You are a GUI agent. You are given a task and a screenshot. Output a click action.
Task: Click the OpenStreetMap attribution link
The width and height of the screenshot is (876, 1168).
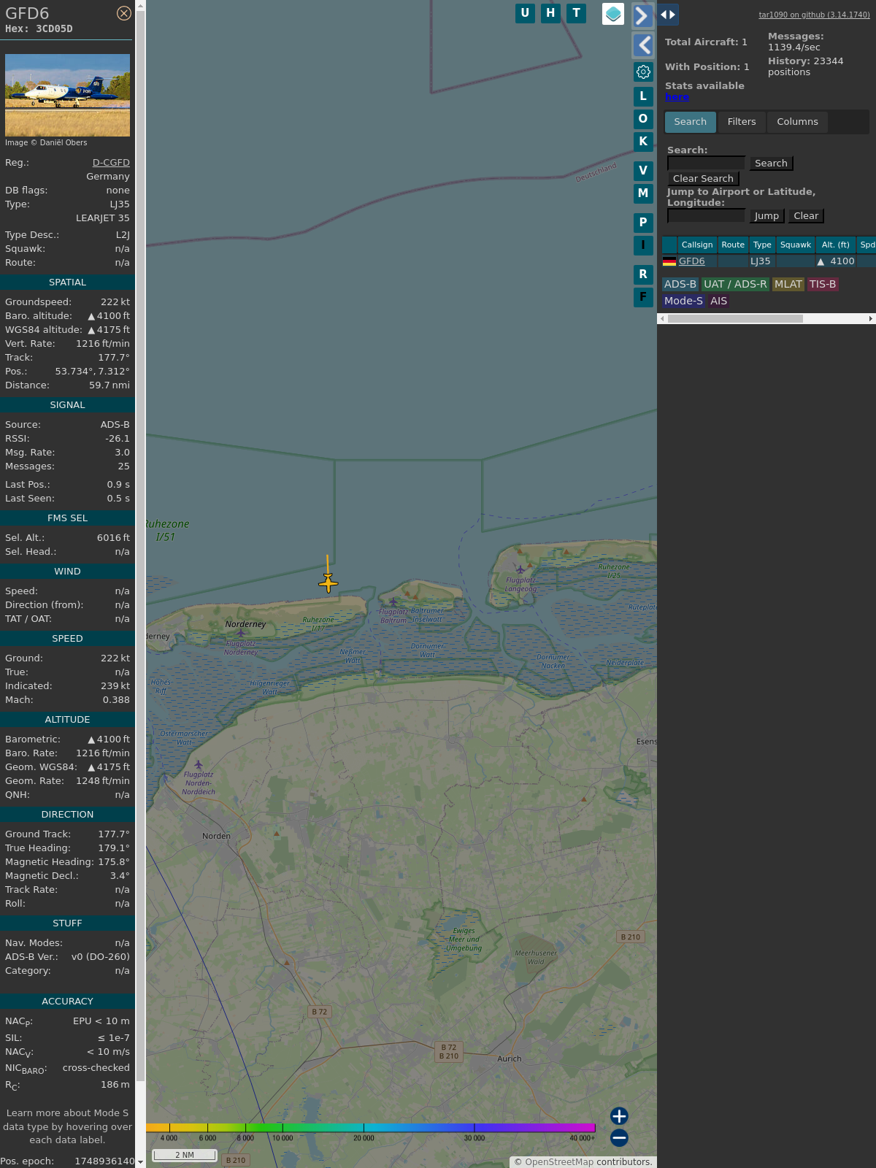(559, 1162)
